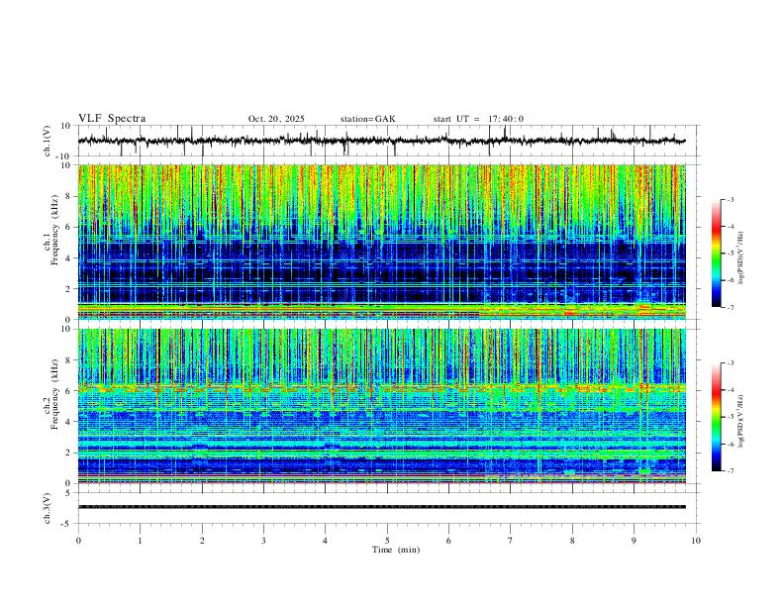Click the "4" kHz tick of ch.1 spectrogram
Viewport: 784px width, 606px height.
[x=70, y=258]
